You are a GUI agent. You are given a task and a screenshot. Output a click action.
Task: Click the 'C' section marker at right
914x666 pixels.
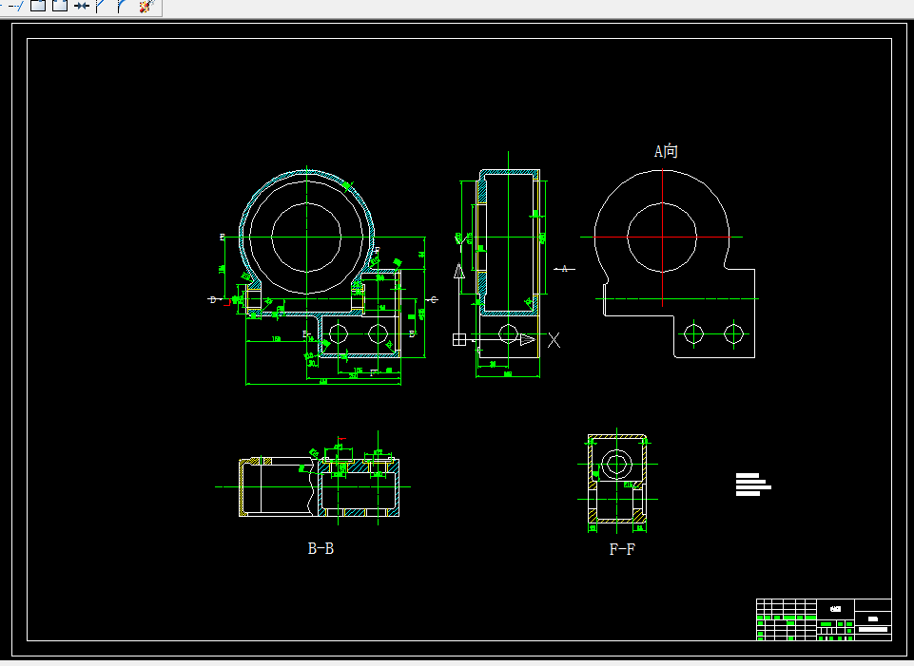433,300
